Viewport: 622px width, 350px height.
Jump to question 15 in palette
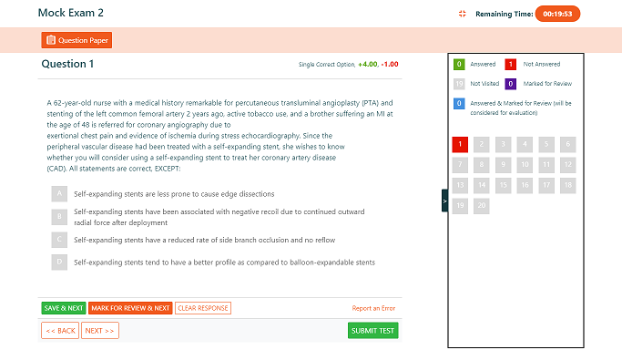click(x=503, y=185)
